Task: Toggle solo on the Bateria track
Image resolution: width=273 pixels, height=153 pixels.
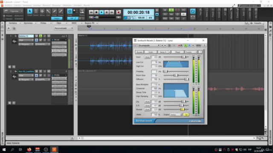Action: tap(41, 36)
